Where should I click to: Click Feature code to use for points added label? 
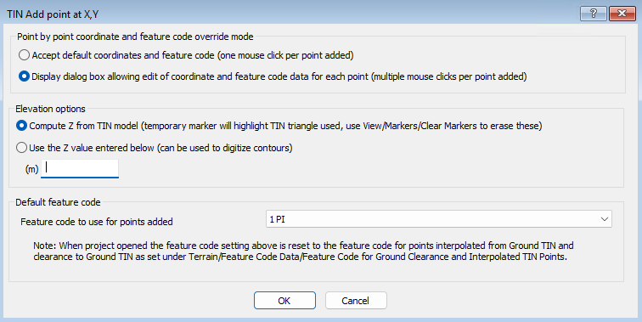point(97,222)
